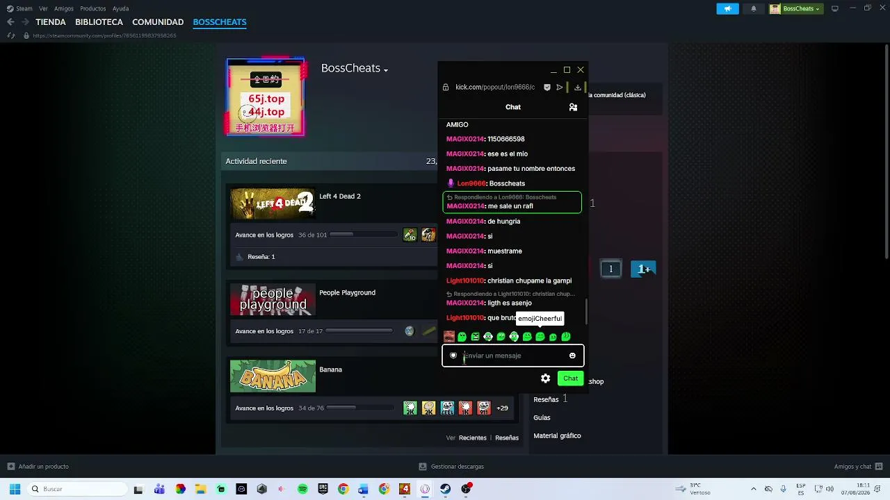Reload the Steam profile page
Screen dimensions: 890x500
click(x=11, y=35)
